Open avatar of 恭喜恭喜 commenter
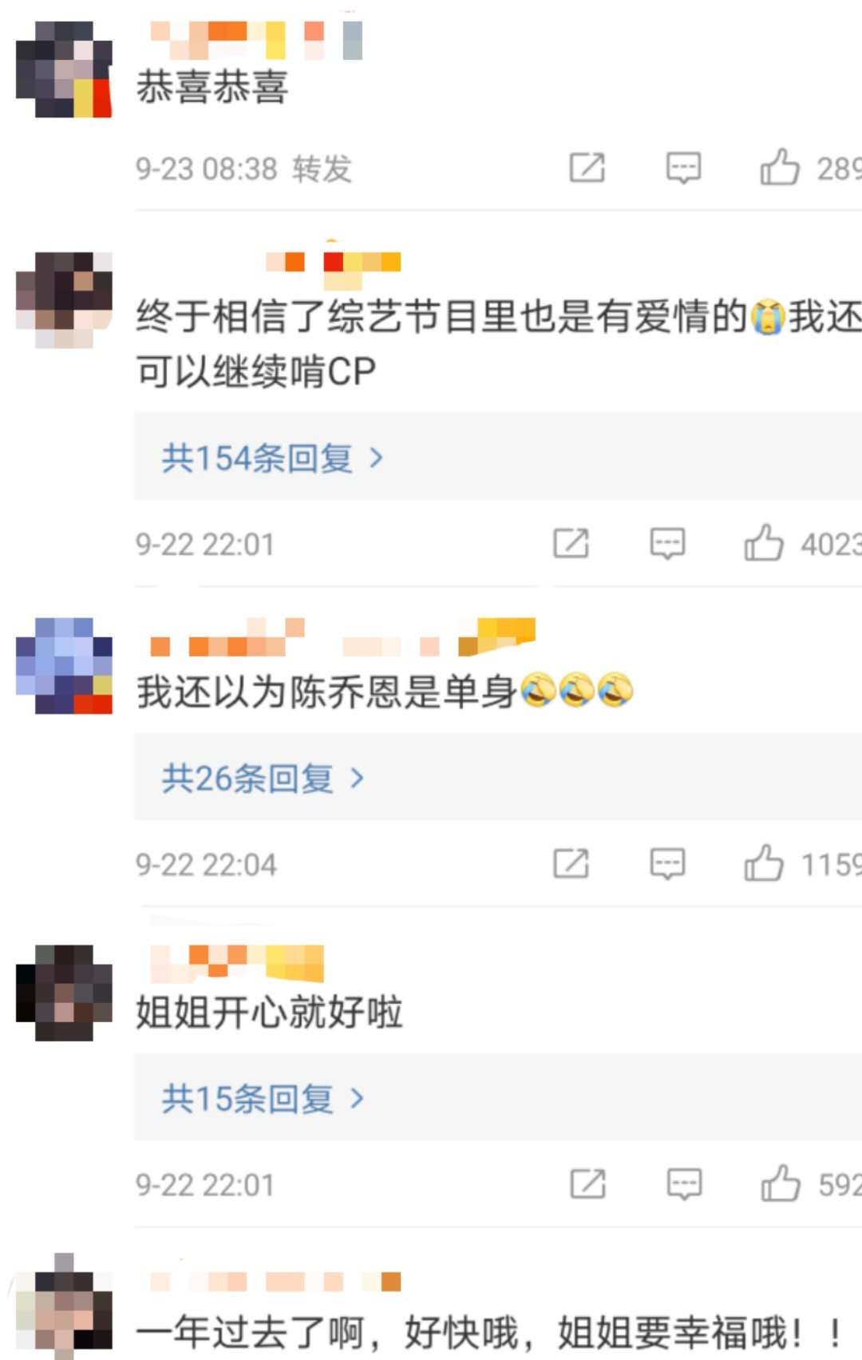862x1360 pixels. coord(65,69)
